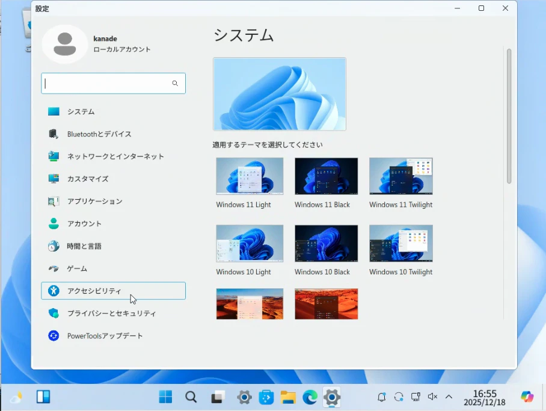Maximize the 設定 window
This screenshot has height=411, width=546.
click(x=481, y=8)
